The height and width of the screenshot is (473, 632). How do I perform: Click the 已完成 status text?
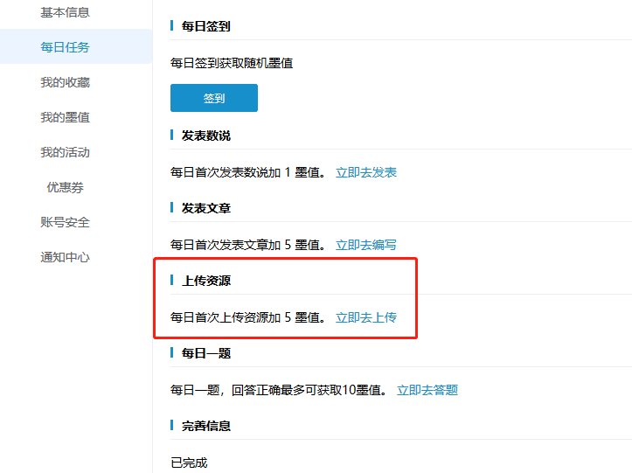pyautogui.click(x=189, y=462)
